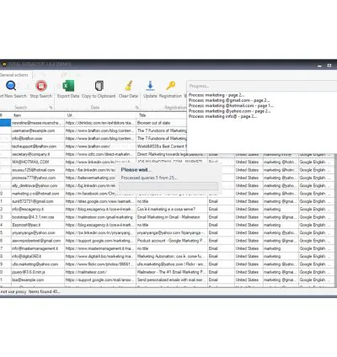The width and height of the screenshot is (337, 357).
Task: Click 'ufis.marketing@yahoo.com' in the Item column
Action: pos(38,264)
